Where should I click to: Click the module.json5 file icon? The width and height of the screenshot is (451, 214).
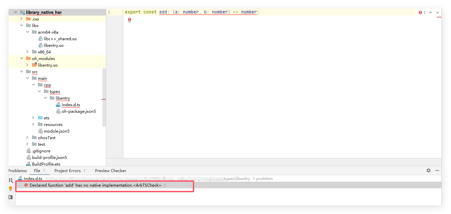coord(41,131)
